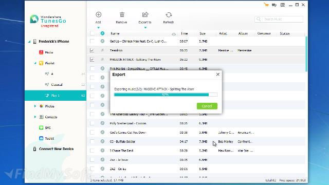Click the music note icon in Teardrop row
Image resolution: width=329 pixels, height=185 pixels.
tap(102, 50)
